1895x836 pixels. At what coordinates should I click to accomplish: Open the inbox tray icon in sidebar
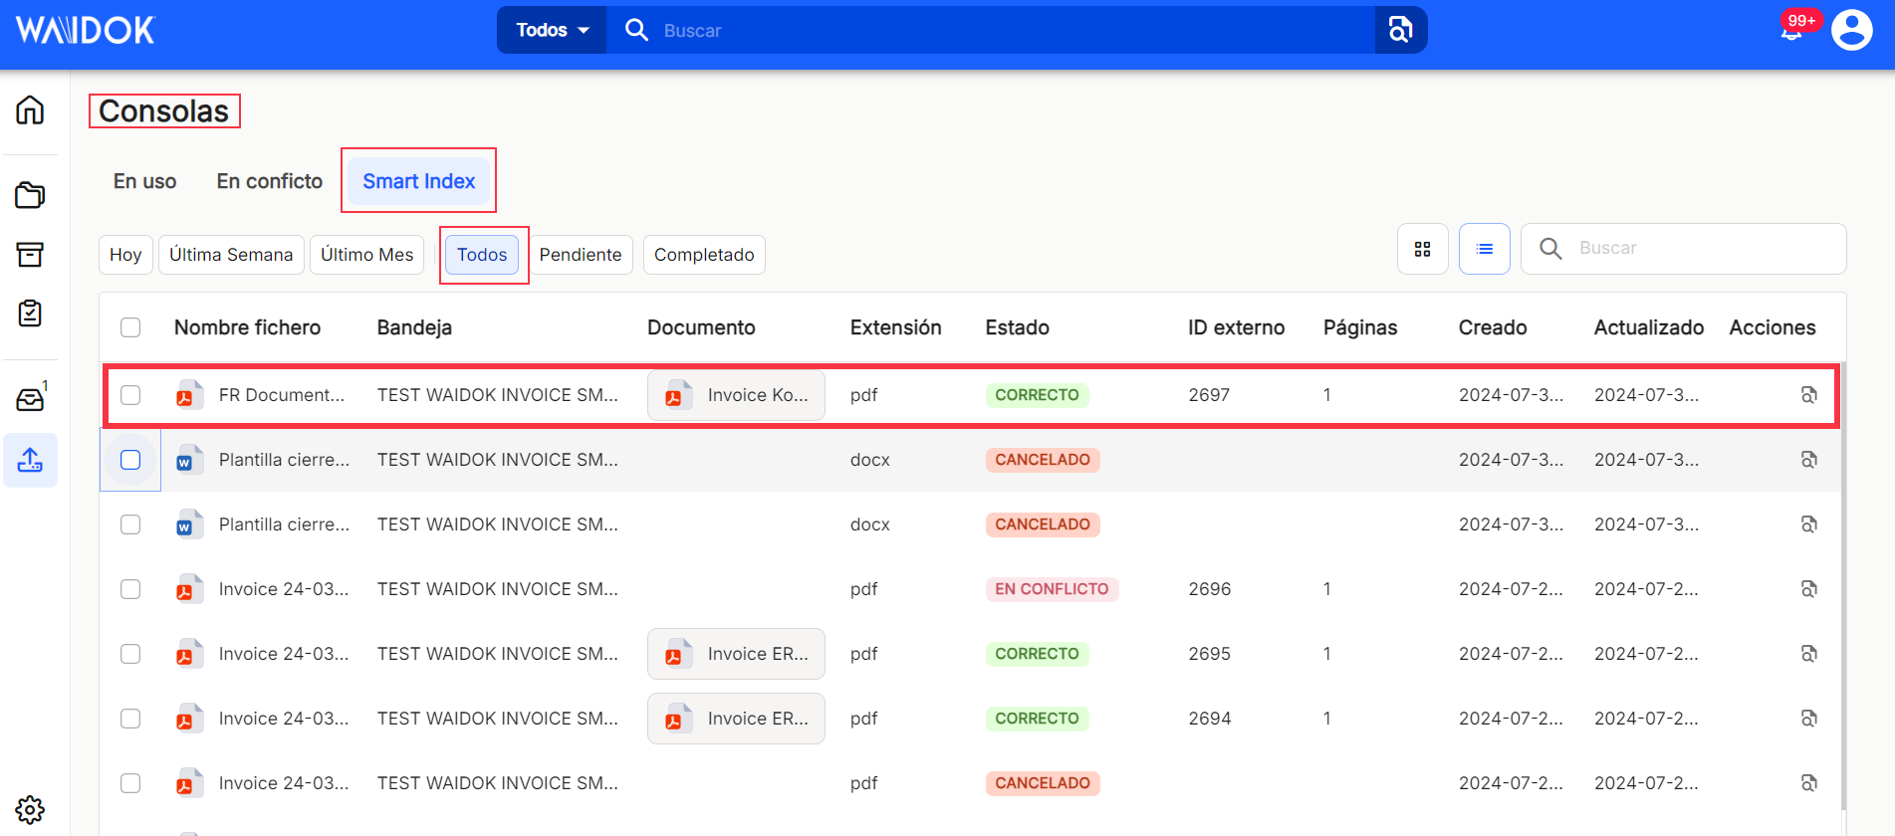click(30, 399)
